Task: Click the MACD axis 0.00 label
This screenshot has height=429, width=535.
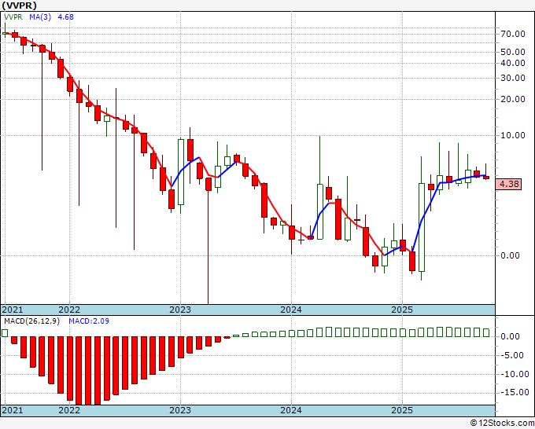Action: pyautogui.click(x=510, y=336)
